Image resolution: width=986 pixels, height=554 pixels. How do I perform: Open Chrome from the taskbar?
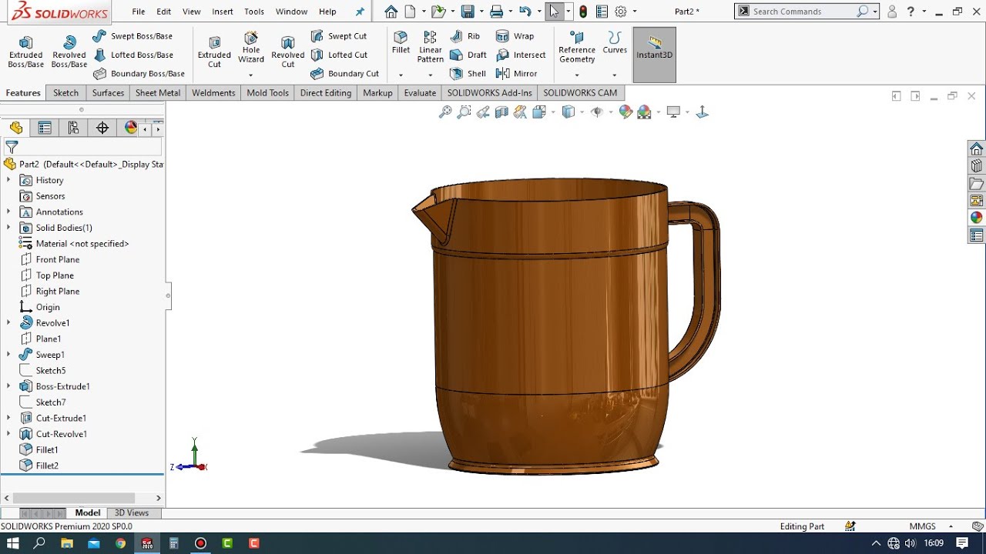click(120, 543)
